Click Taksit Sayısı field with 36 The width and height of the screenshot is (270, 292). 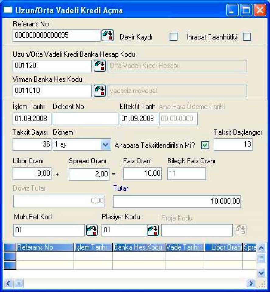32,144
